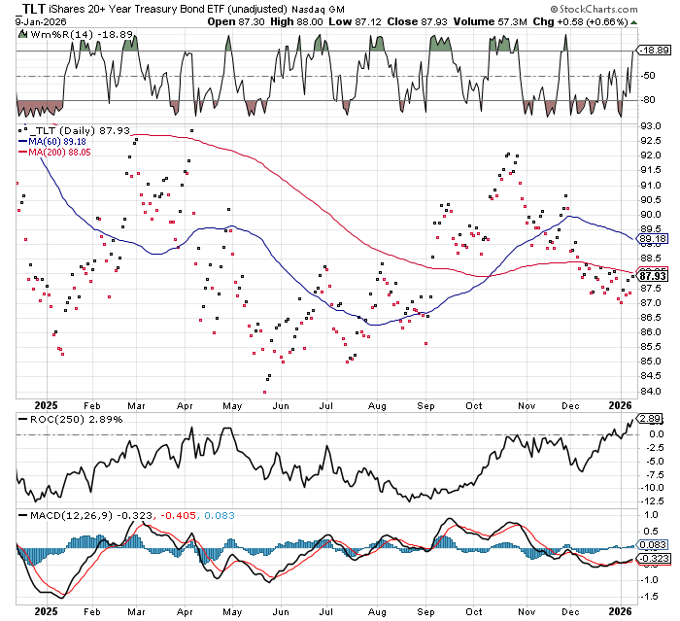This screenshot has width=680, height=621.
Task: Click the _TLT ticker symbol in header
Action: [35, 8]
